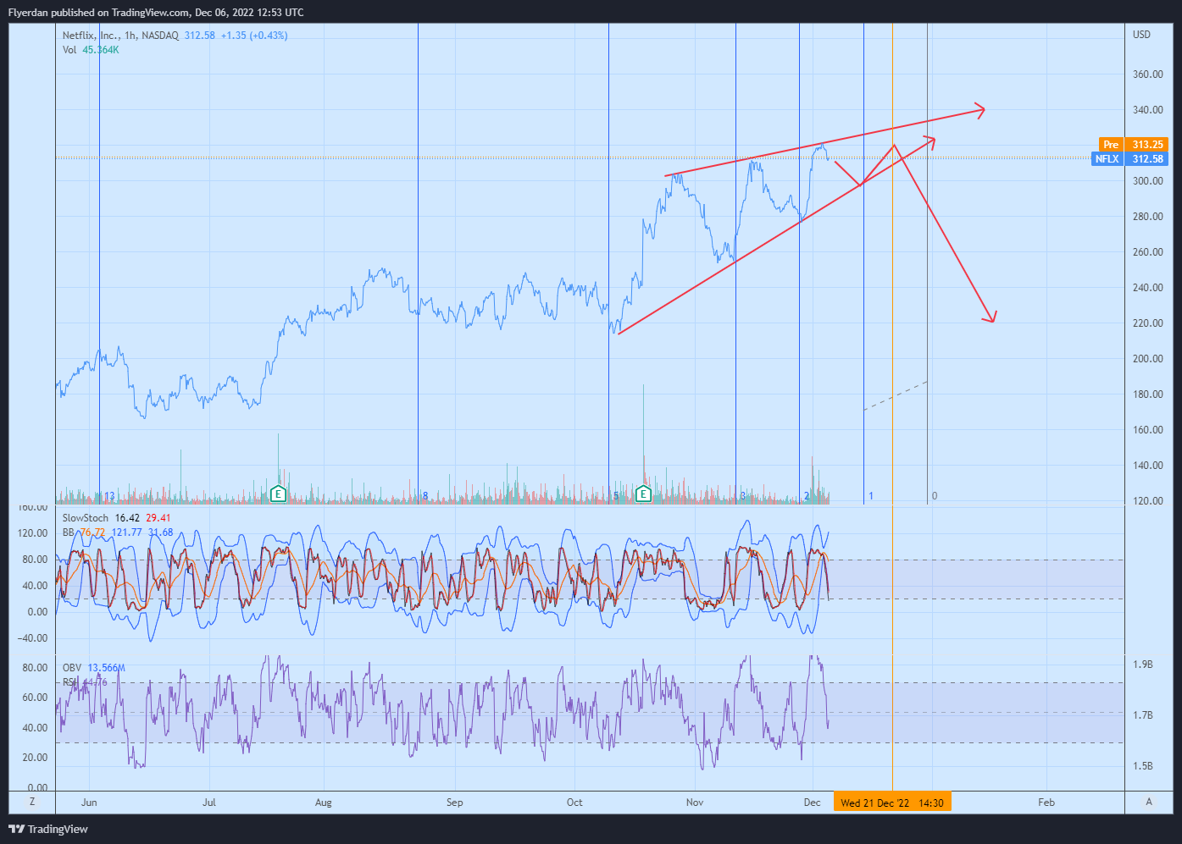Image resolution: width=1182 pixels, height=844 pixels.
Task: Click the Wed 21 Dec '22 14:30 date label
Action: click(892, 803)
